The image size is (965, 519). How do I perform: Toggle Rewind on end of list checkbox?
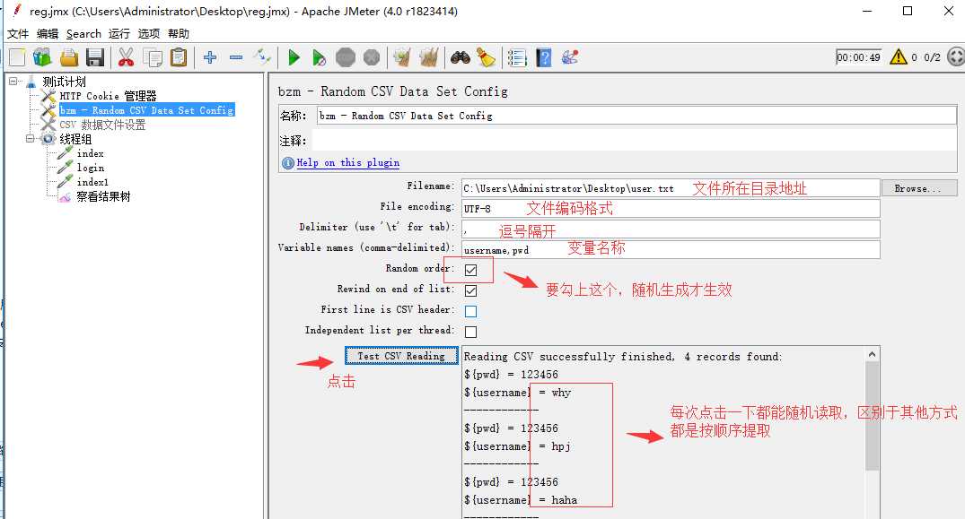[x=470, y=290]
